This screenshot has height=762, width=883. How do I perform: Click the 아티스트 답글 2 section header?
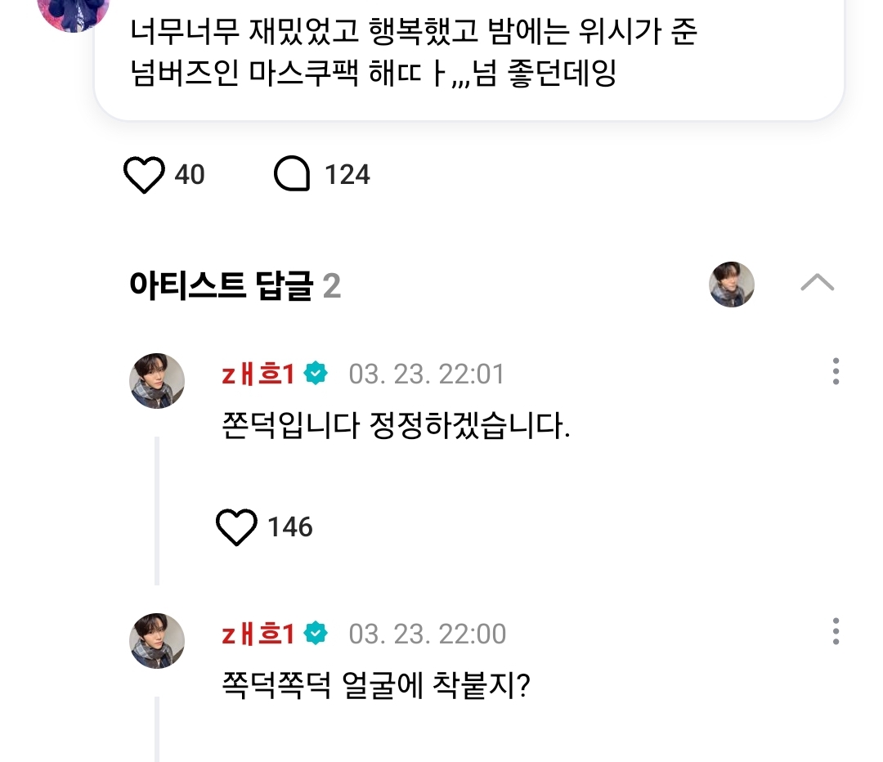(235, 285)
